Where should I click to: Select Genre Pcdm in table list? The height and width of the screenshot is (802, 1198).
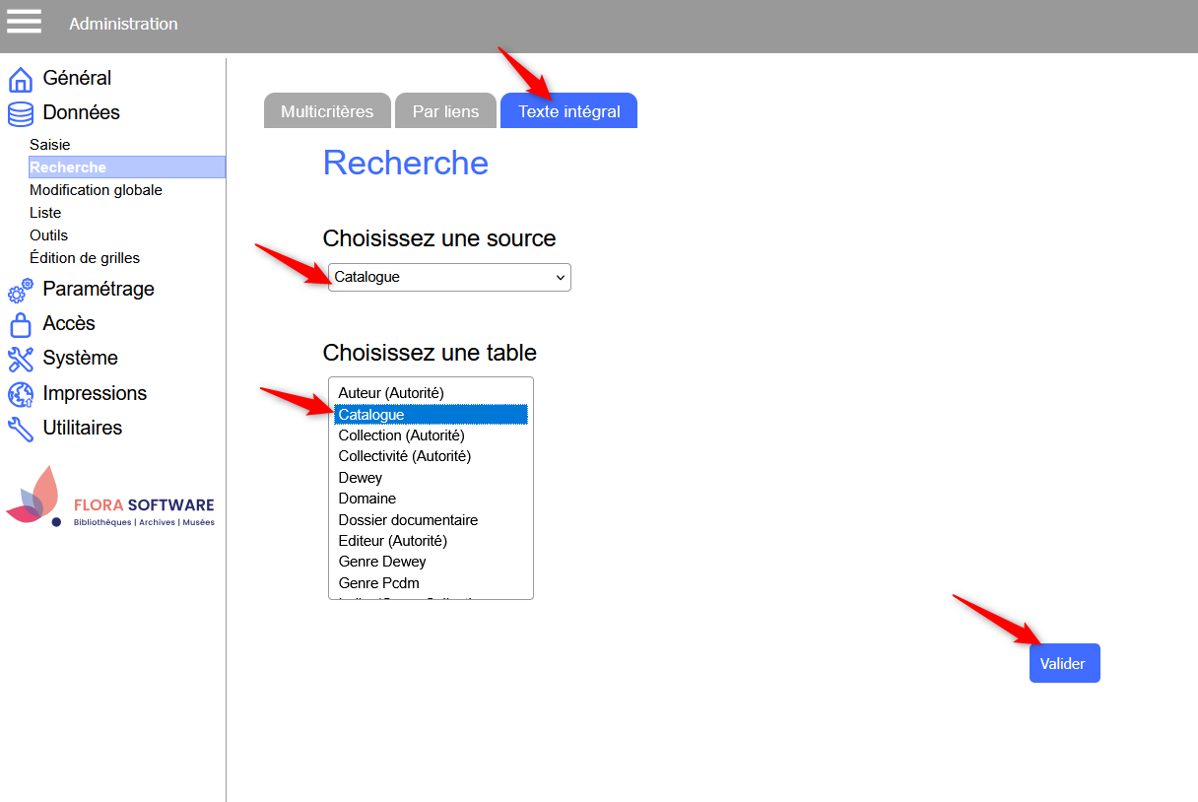431,583
